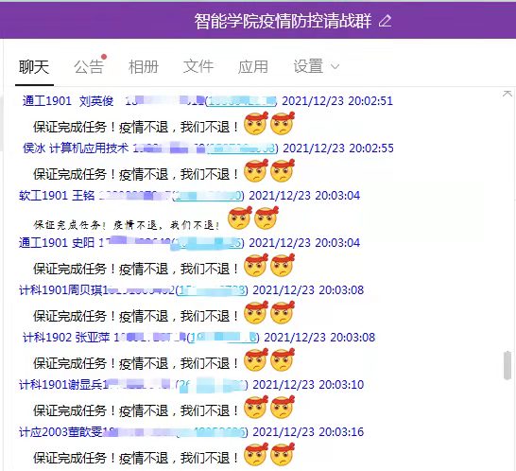Click the group title 智能学院疫情防控请战群
The width and height of the screenshot is (516, 471).
283,21
